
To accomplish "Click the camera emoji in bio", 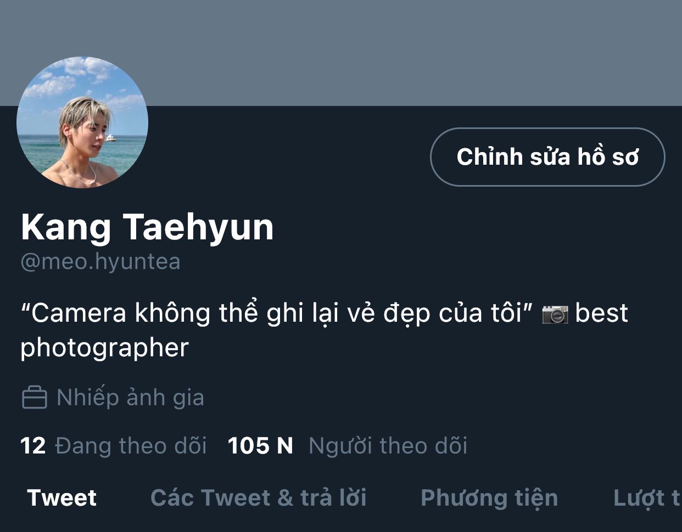I will pyautogui.click(x=555, y=314).
